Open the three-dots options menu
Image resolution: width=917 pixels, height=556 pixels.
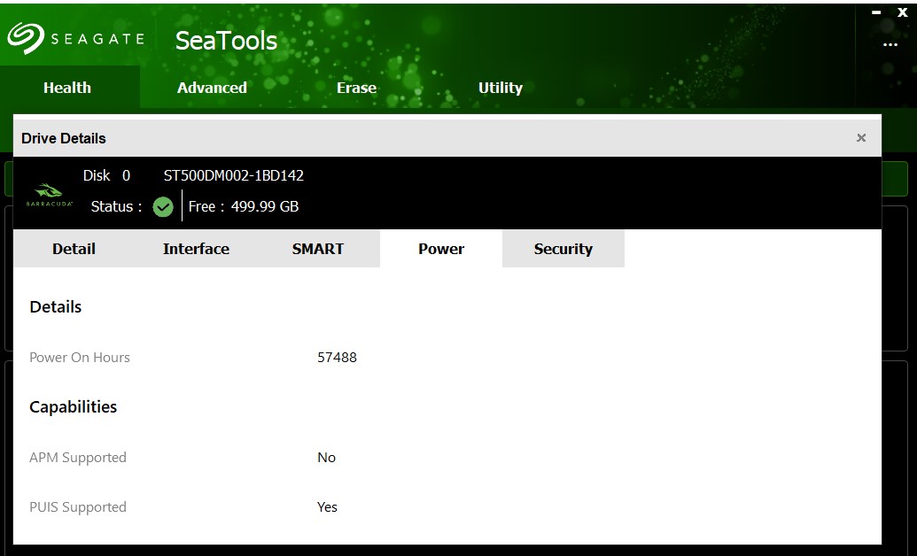pos(890,44)
